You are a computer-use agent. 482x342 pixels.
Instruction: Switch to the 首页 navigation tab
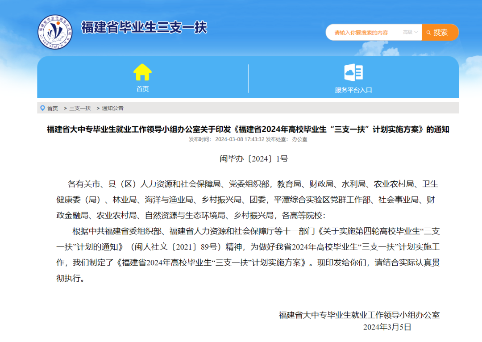point(142,77)
